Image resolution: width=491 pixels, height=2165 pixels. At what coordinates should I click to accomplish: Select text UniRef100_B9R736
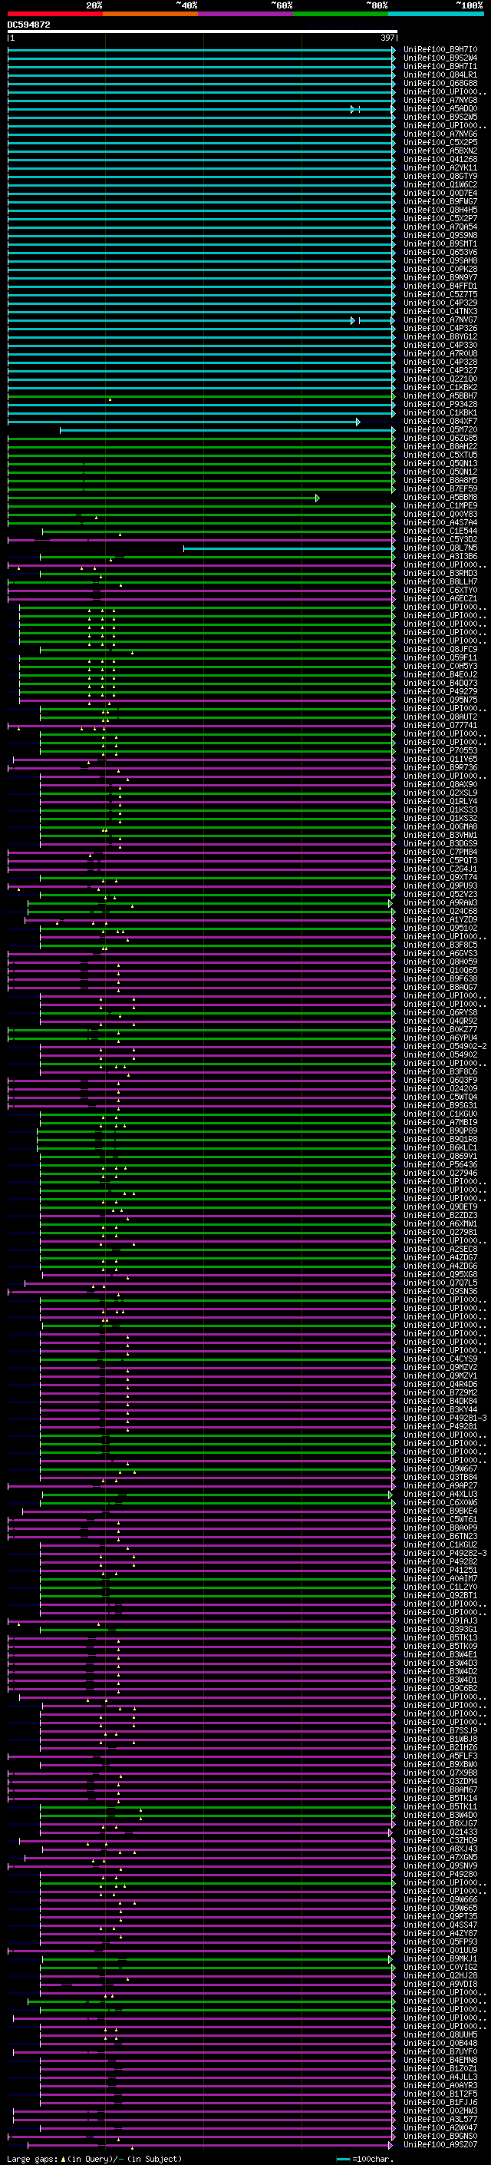tap(440, 767)
